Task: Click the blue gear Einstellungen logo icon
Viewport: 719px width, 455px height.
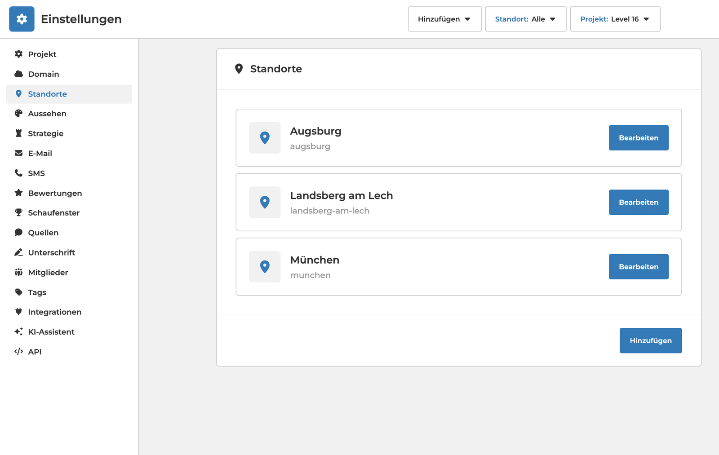Action: coord(22,19)
